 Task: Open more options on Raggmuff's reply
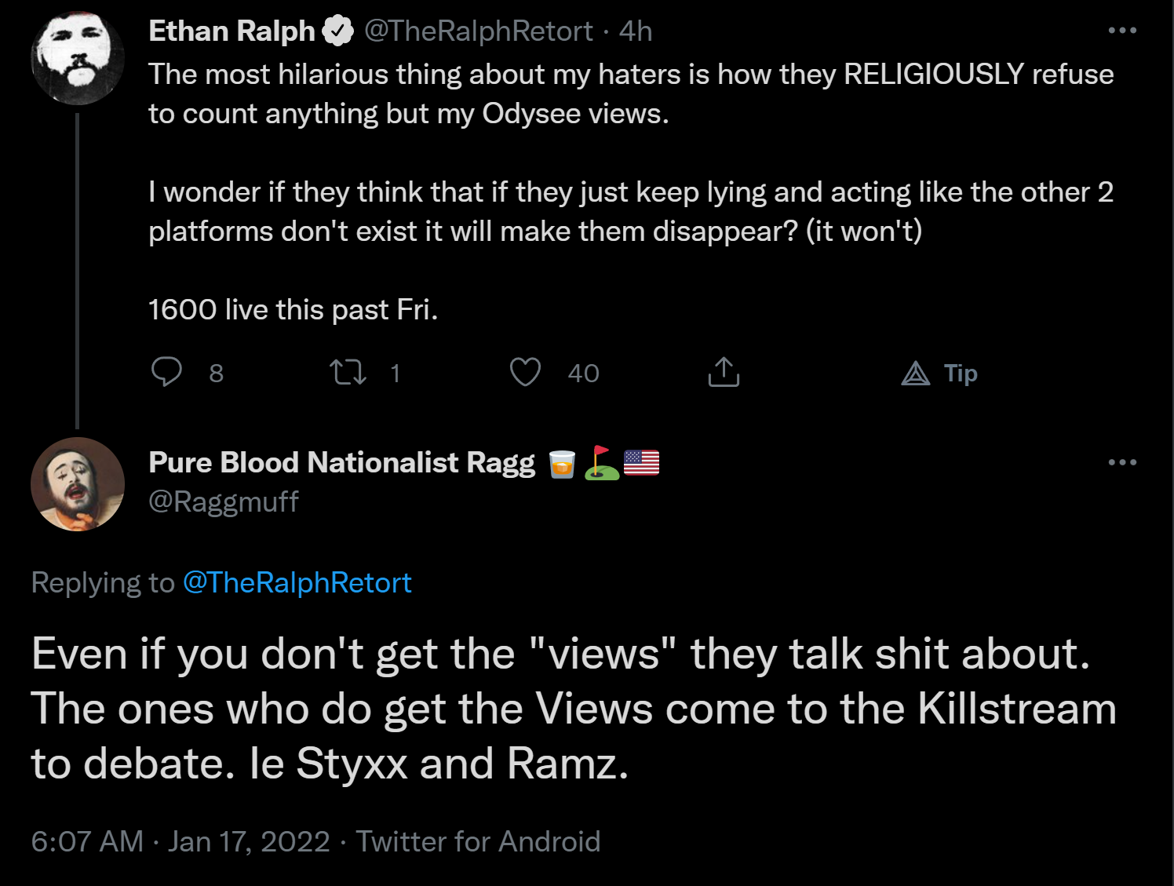(1122, 462)
